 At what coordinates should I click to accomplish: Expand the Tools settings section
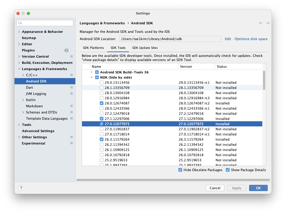pos(19,125)
